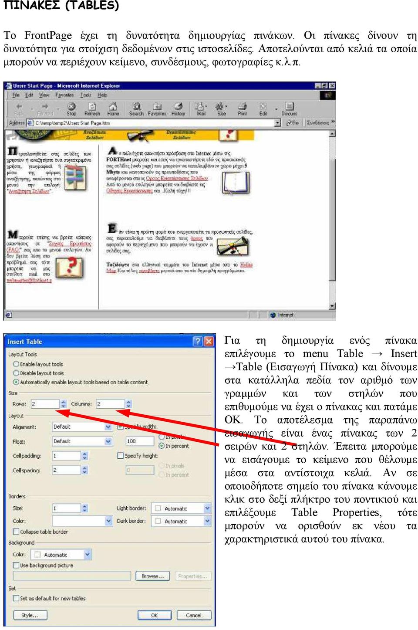This screenshot has width=418, height=630.
Task: Click the Borders Size spinner arrows
Action: (x=84, y=508)
